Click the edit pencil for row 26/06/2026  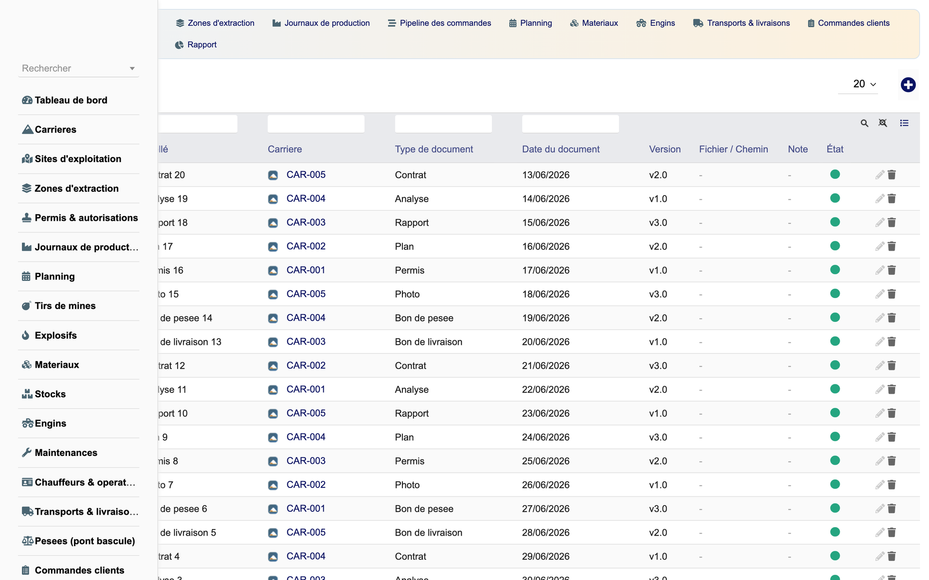point(879,485)
